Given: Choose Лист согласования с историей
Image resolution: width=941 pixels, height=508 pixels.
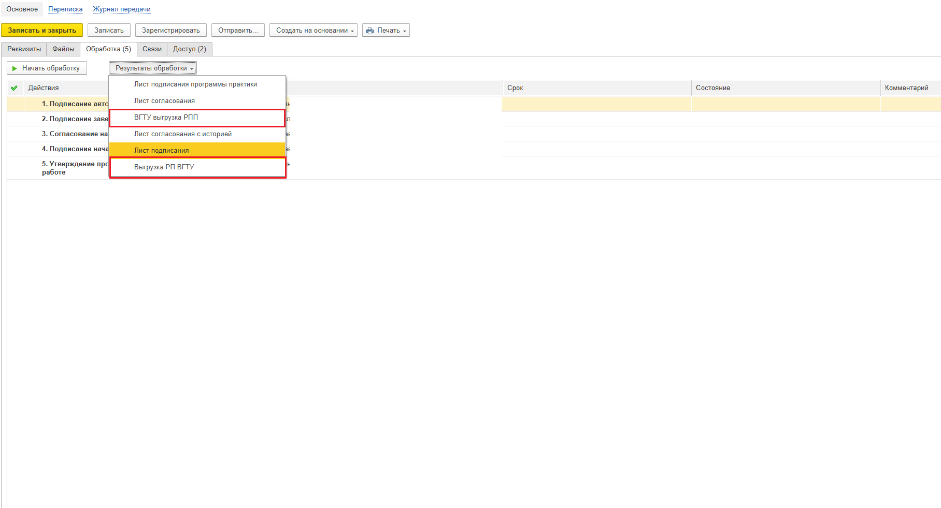Looking at the screenshot, I should coord(182,134).
